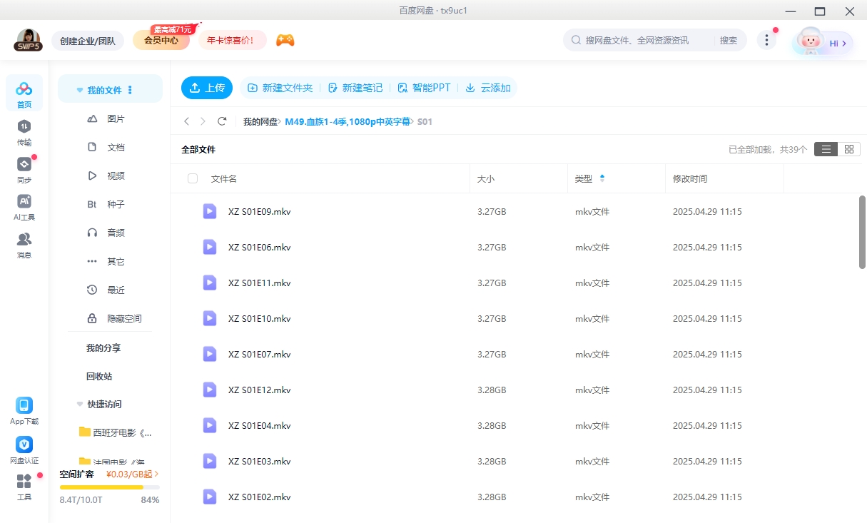The image size is (867, 523).
Task: Switch to grid view layout
Action: pos(848,149)
